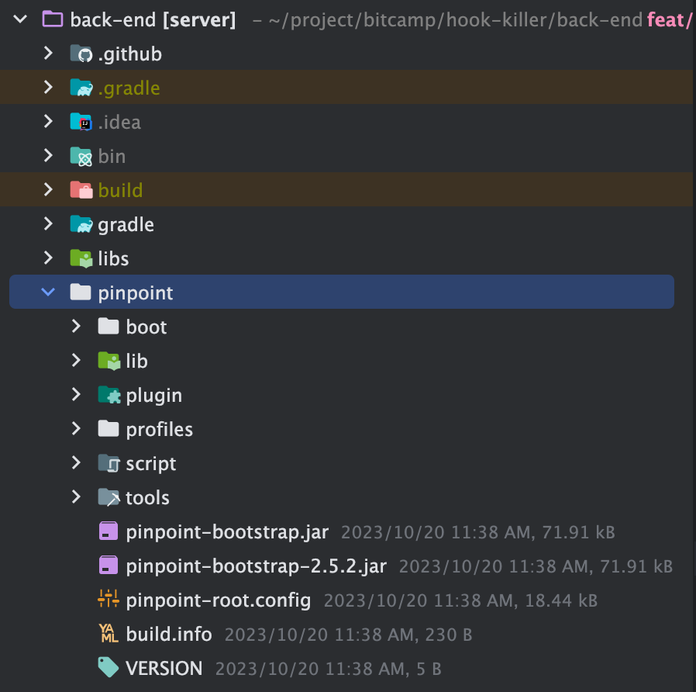696x692 pixels.
Task: Click the pinpoint folder icon
Action: tap(81, 292)
